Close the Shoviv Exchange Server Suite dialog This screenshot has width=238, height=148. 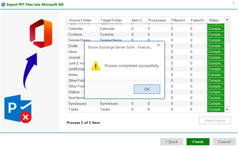point(158,45)
